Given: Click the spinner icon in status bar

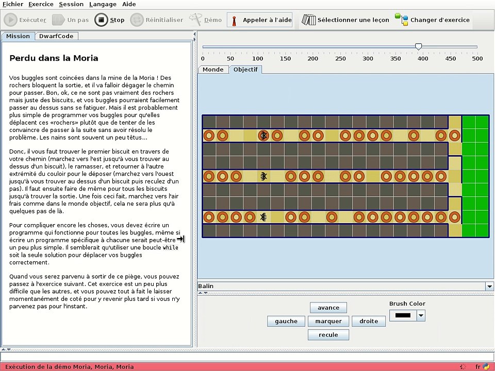Looking at the screenshot, I should coord(463,366).
